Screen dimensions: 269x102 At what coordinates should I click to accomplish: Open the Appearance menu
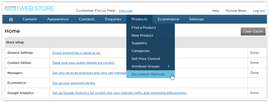(58, 19)
